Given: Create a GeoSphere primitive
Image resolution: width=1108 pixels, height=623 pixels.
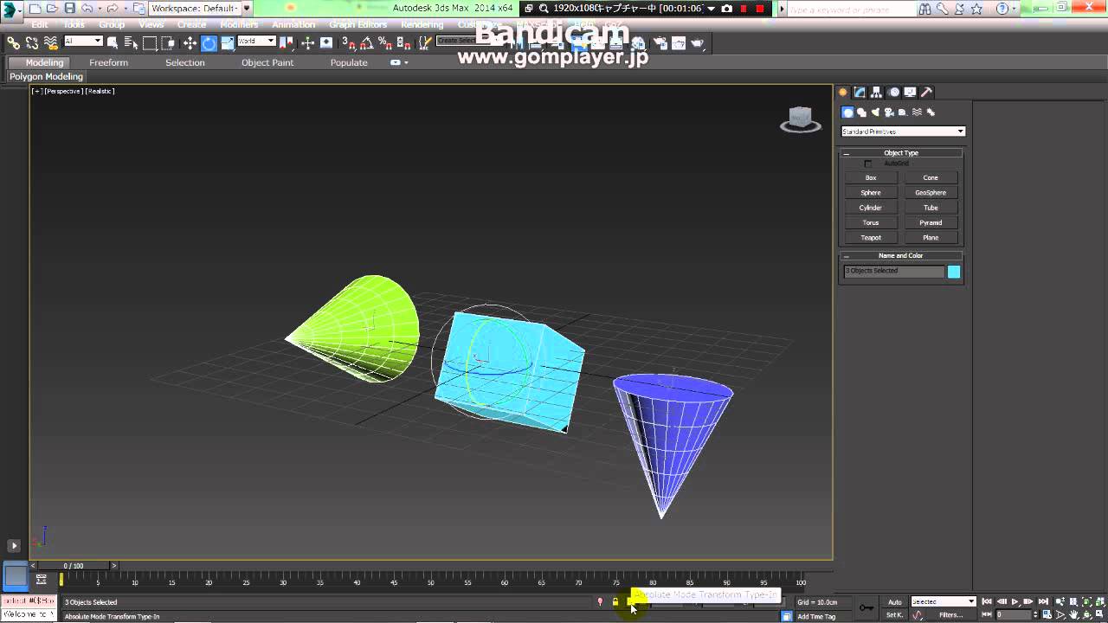Looking at the screenshot, I should 931,193.
